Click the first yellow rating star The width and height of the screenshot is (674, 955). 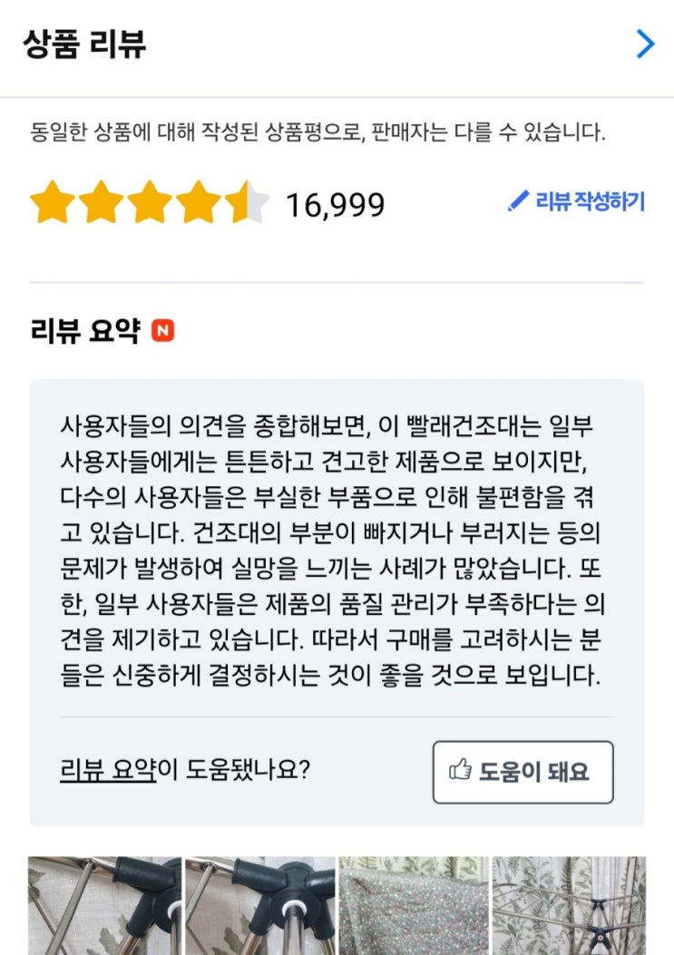click(52, 202)
